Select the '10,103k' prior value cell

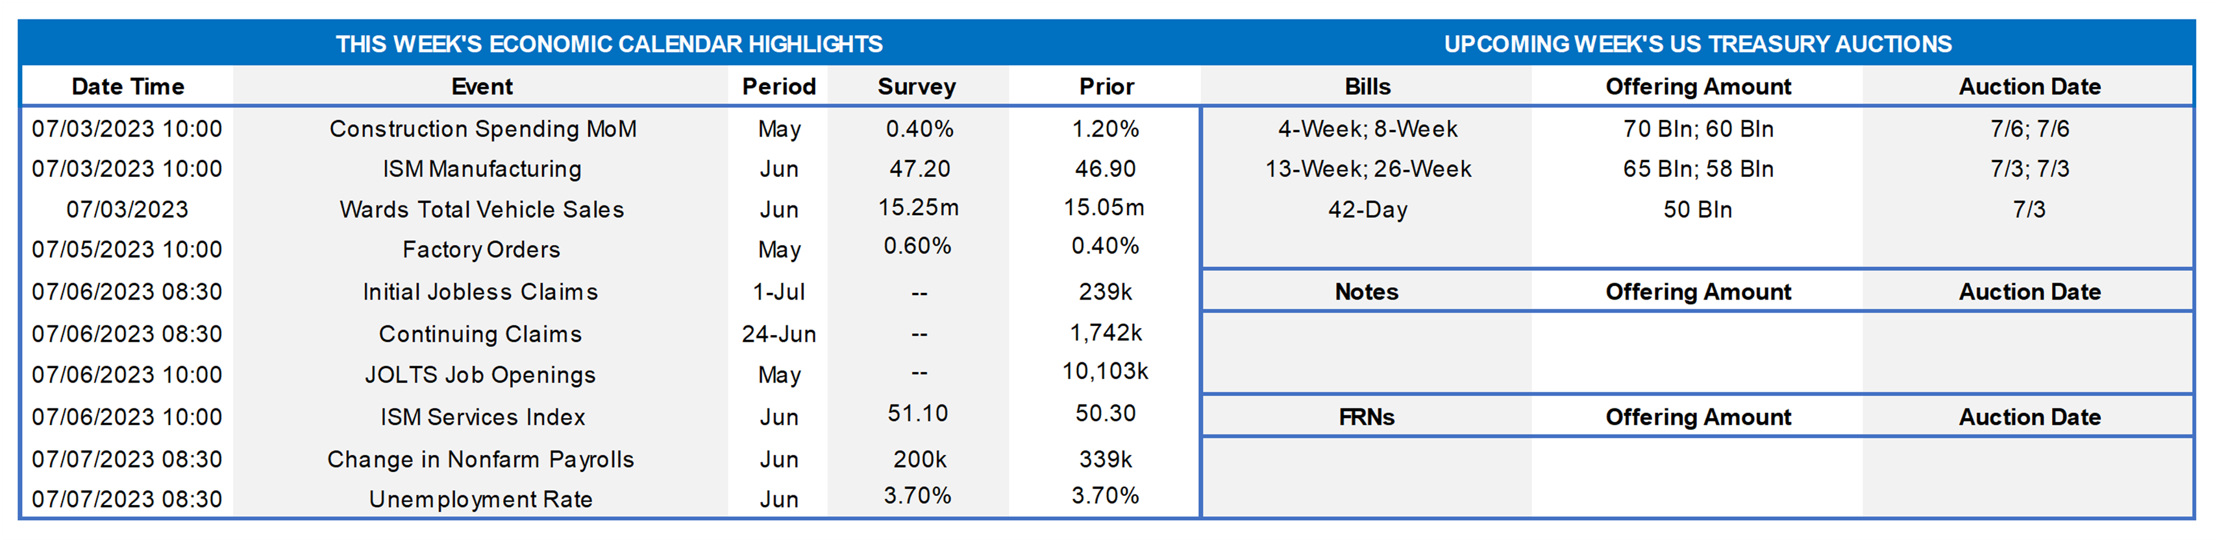point(1105,371)
